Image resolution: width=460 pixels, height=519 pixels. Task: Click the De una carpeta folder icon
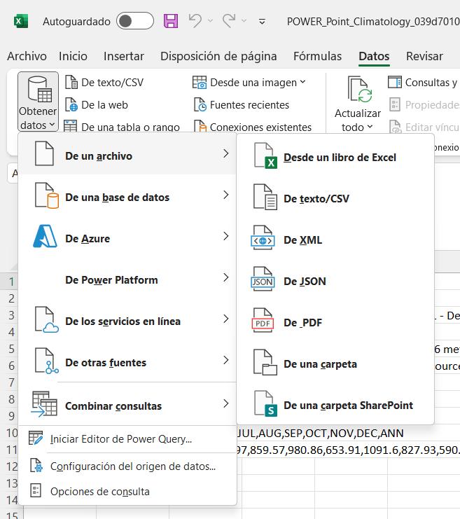click(x=265, y=362)
